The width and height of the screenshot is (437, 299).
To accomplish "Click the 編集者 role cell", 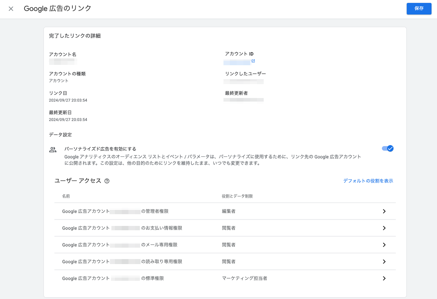I will tap(229, 211).
